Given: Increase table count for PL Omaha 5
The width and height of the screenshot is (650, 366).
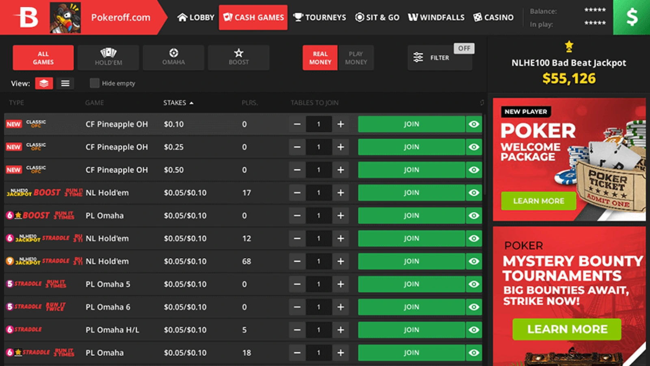Looking at the screenshot, I should tap(340, 284).
